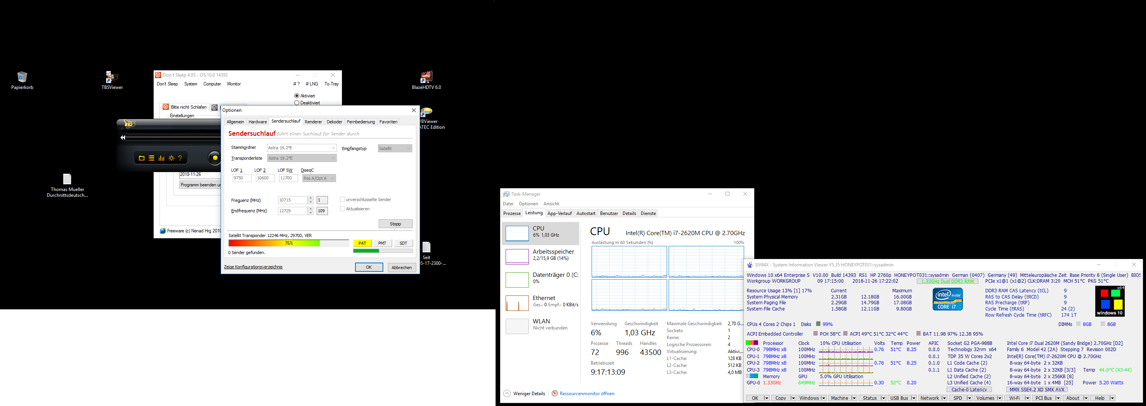Click the Ressourcenmonitor gauge icon
This screenshot has width=1146, height=406.
coord(555,394)
